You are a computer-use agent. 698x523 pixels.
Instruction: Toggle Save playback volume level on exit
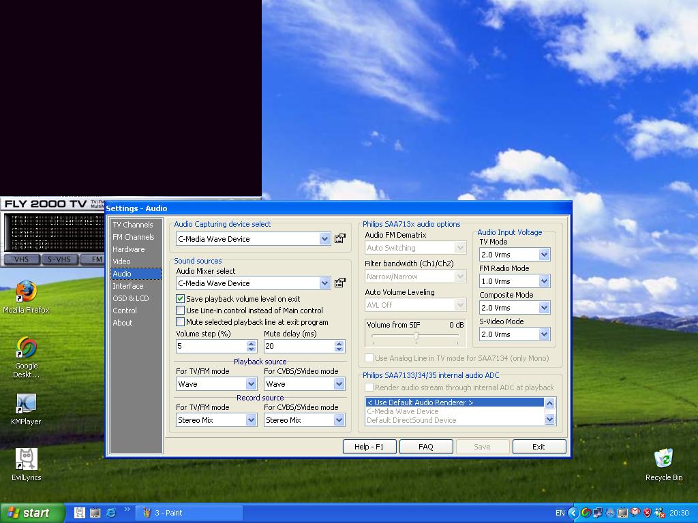(181, 299)
